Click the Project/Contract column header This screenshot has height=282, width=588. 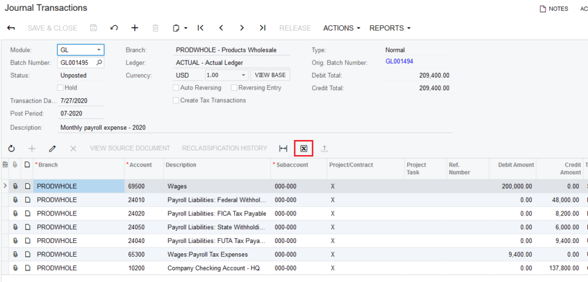[x=365, y=168]
